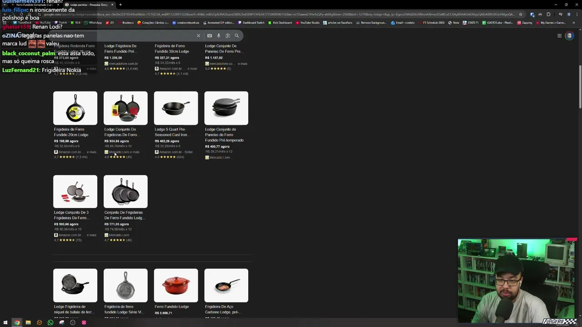
Task: Click 'Amazon.com.br - Seller' under 5 Quart item
Action: pos(176,152)
